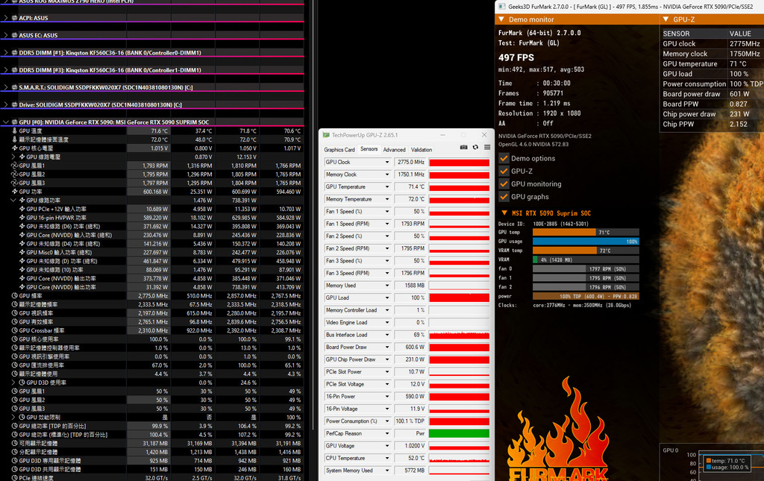Image resolution: width=764 pixels, height=481 pixels.
Task: Click power icon beside GPU Misc0 輸入功率
Action: tap(22, 252)
